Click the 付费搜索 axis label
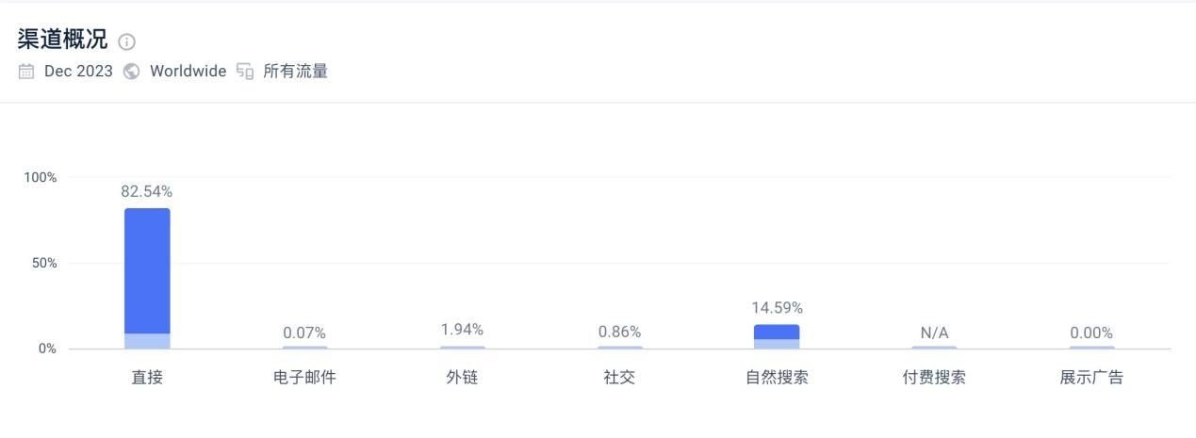This screenshot has height=438, width=1196. tap(934, 379)
